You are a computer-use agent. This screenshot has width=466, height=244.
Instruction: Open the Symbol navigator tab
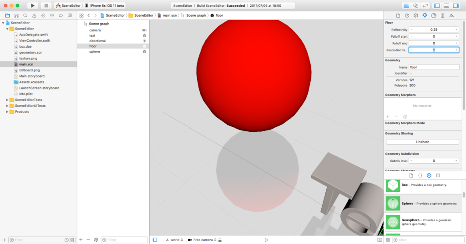coord(17,15)
